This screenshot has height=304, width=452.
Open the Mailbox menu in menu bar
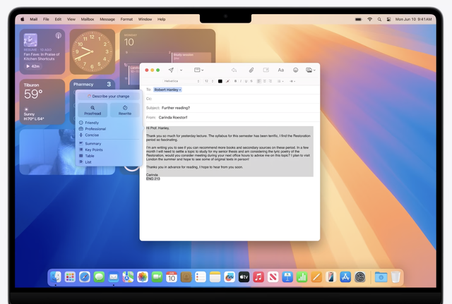[x=88, y=19]
